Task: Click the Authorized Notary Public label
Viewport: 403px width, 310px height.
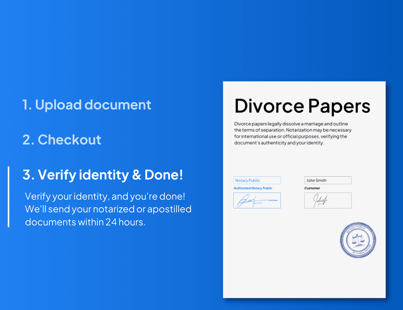Action: point(252,188)
